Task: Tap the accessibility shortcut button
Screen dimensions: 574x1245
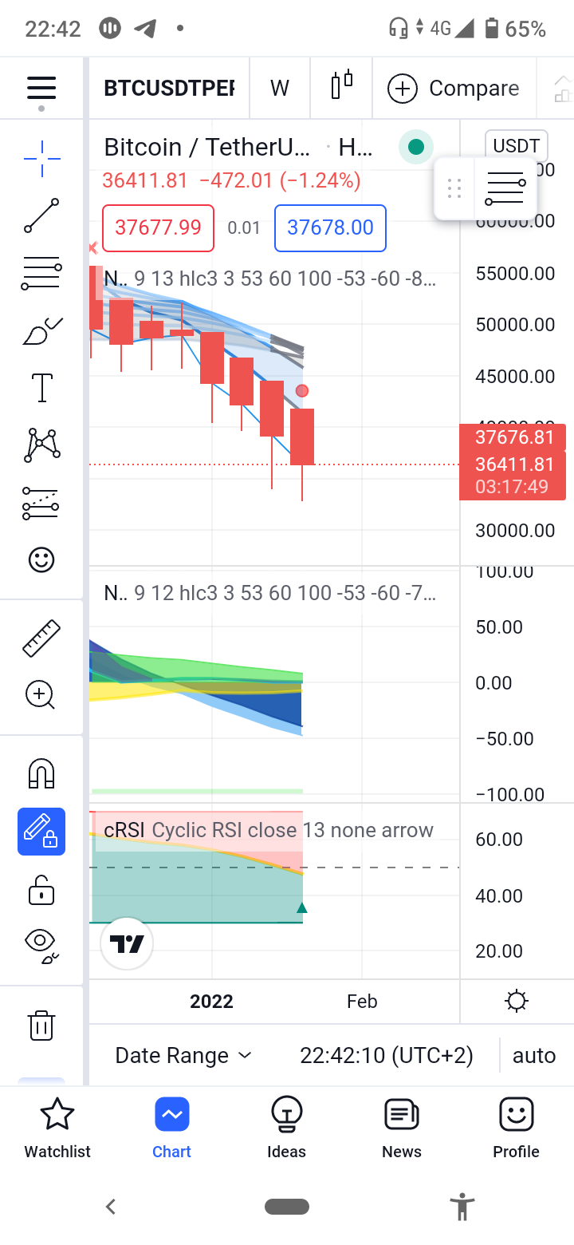Action: coord(462,1207)
